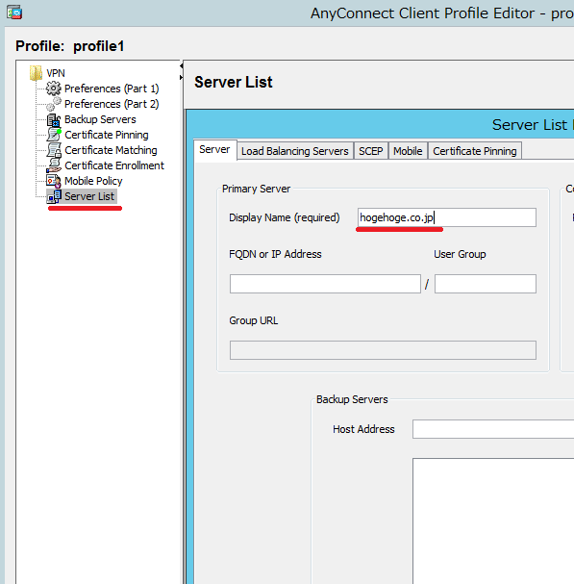Click the Backup Servers Host Address field

click(x=493, y=429)
